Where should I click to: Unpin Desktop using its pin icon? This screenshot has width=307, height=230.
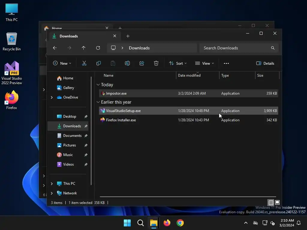coord(86,116)
